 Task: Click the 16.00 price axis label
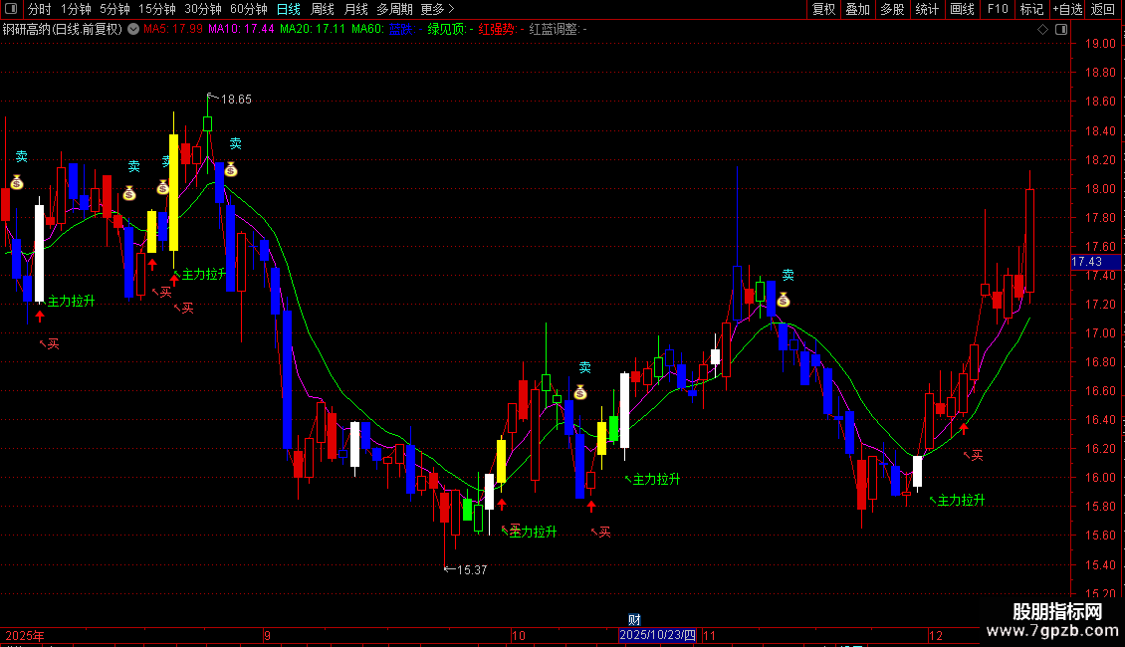(1100, 478)
